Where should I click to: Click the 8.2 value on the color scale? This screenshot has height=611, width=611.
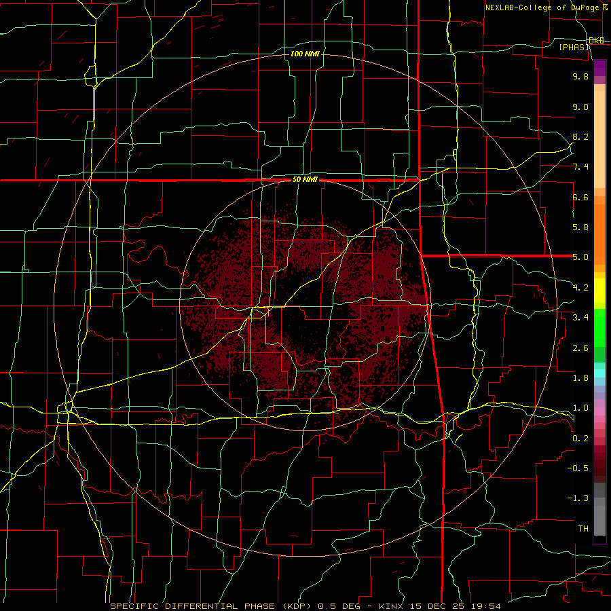pyautogui.click(x=580, y=136)
